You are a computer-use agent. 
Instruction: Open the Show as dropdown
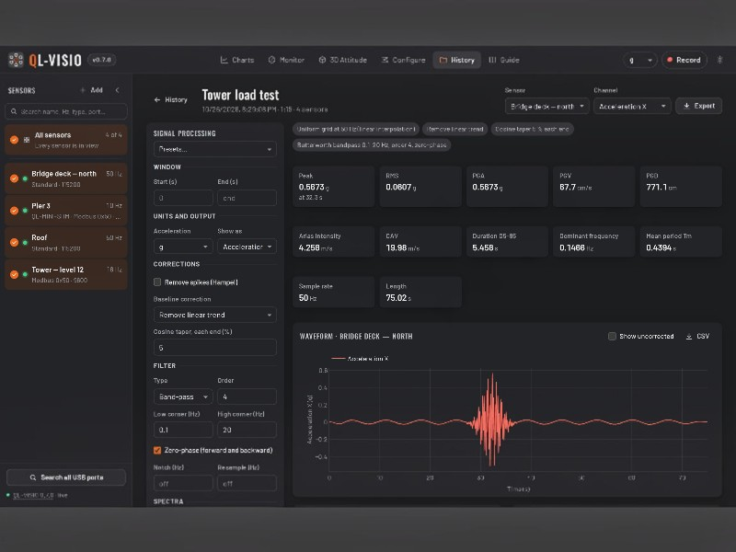tap(247, 247)
